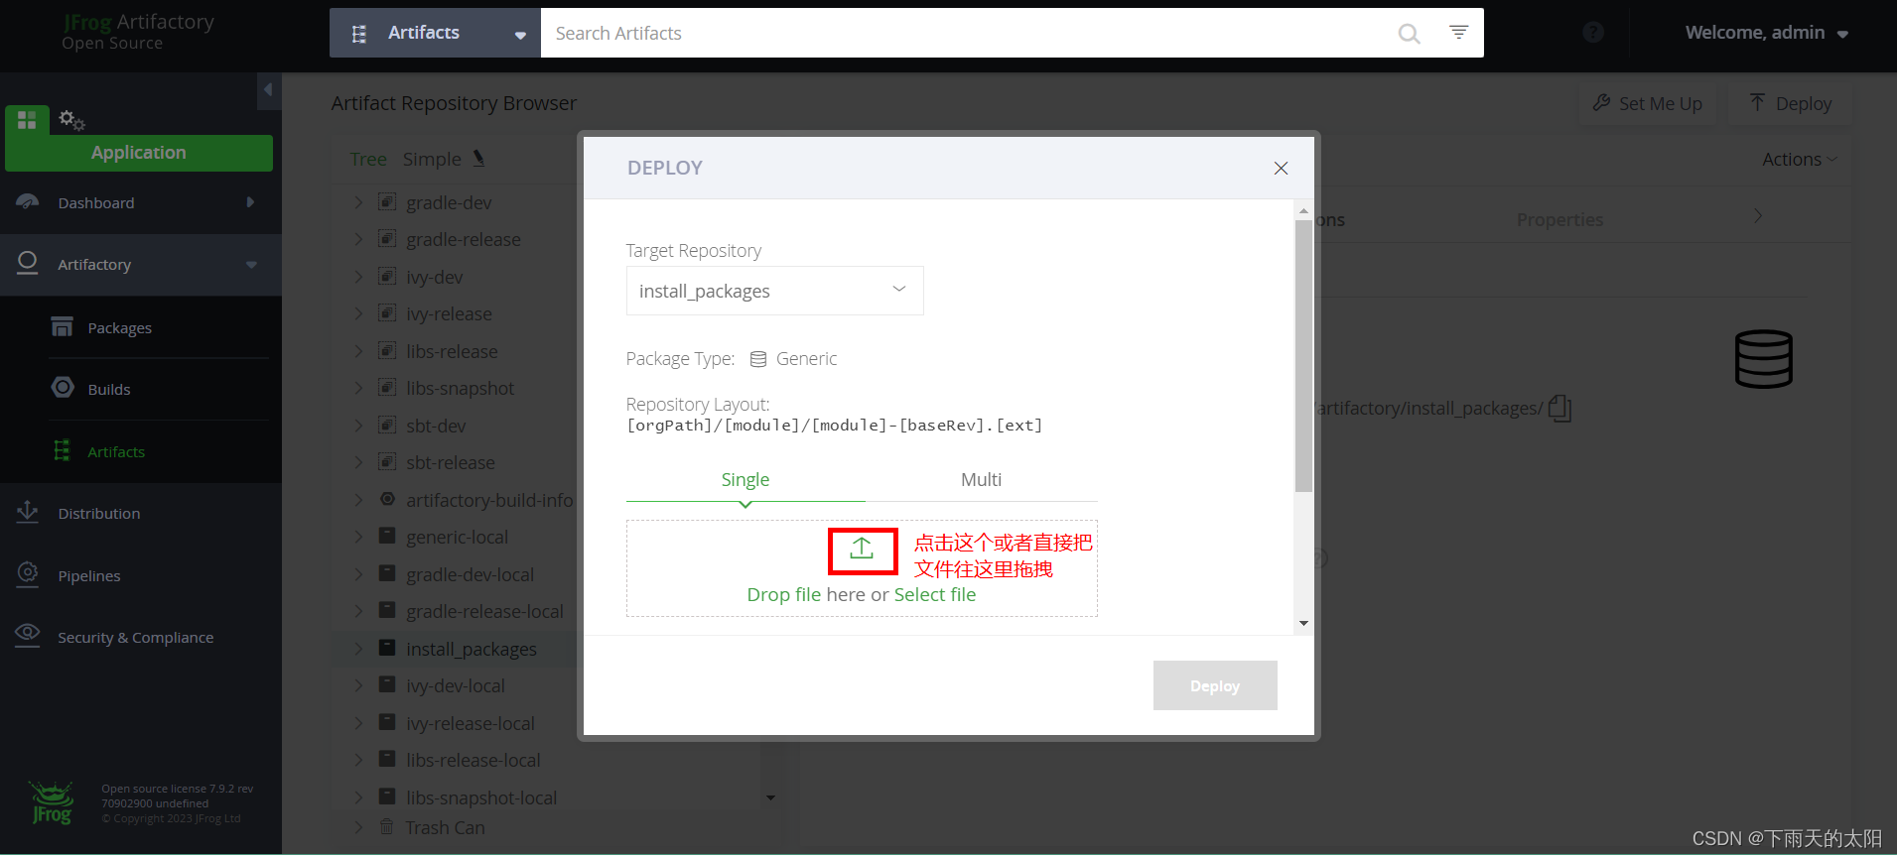
Task: Click the upload arrow icon in drop zone
Action: click(x=862, y=549)
